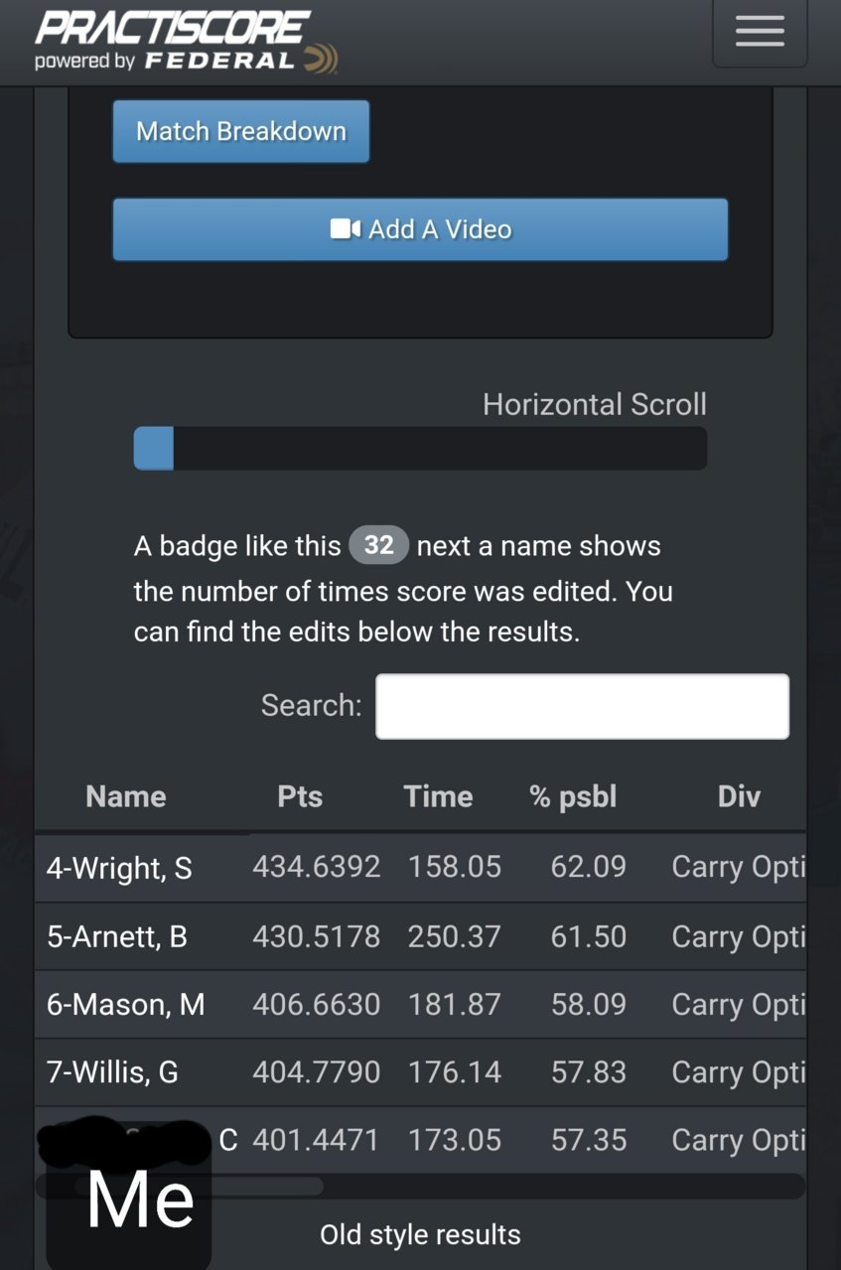
Task: Sort results by the Div column
Action: pyautogui.click(x=739, y=796)
